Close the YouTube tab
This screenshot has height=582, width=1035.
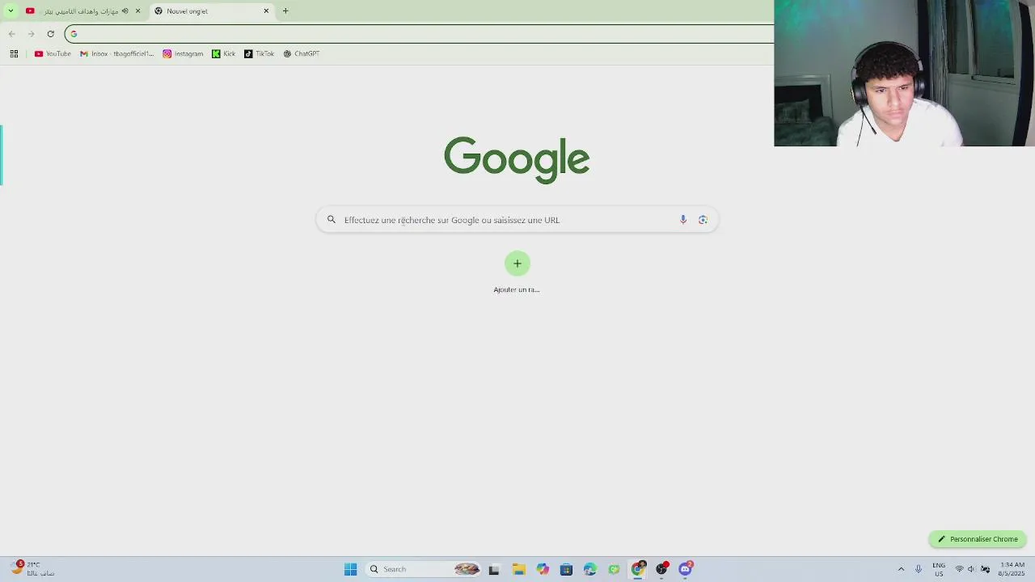coord(137,11)
